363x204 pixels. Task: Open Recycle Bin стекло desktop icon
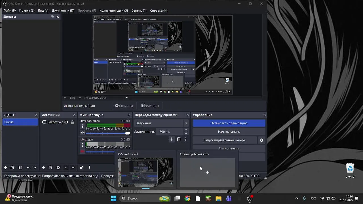[x=350, y=170]
